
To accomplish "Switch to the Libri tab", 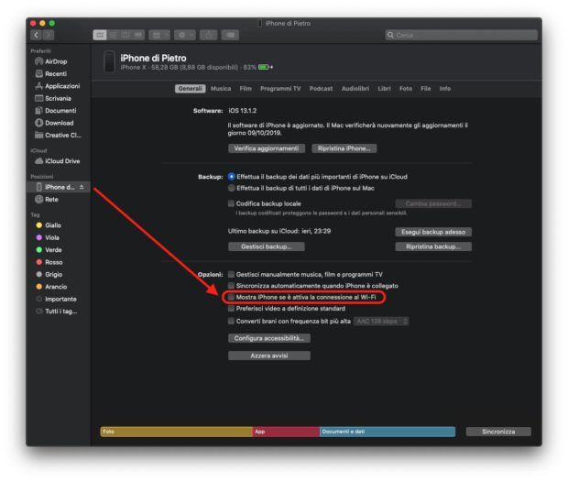I will 385,89.
